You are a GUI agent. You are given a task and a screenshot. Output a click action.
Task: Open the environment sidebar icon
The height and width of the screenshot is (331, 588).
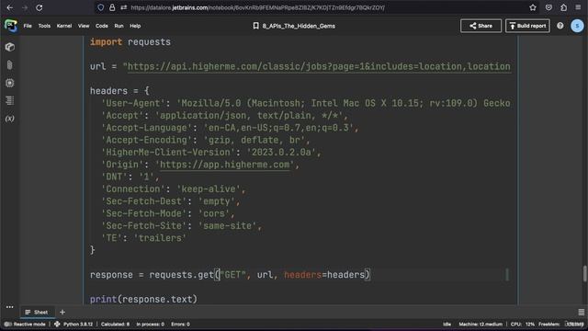pyautogui.click(x=10, y=83)
